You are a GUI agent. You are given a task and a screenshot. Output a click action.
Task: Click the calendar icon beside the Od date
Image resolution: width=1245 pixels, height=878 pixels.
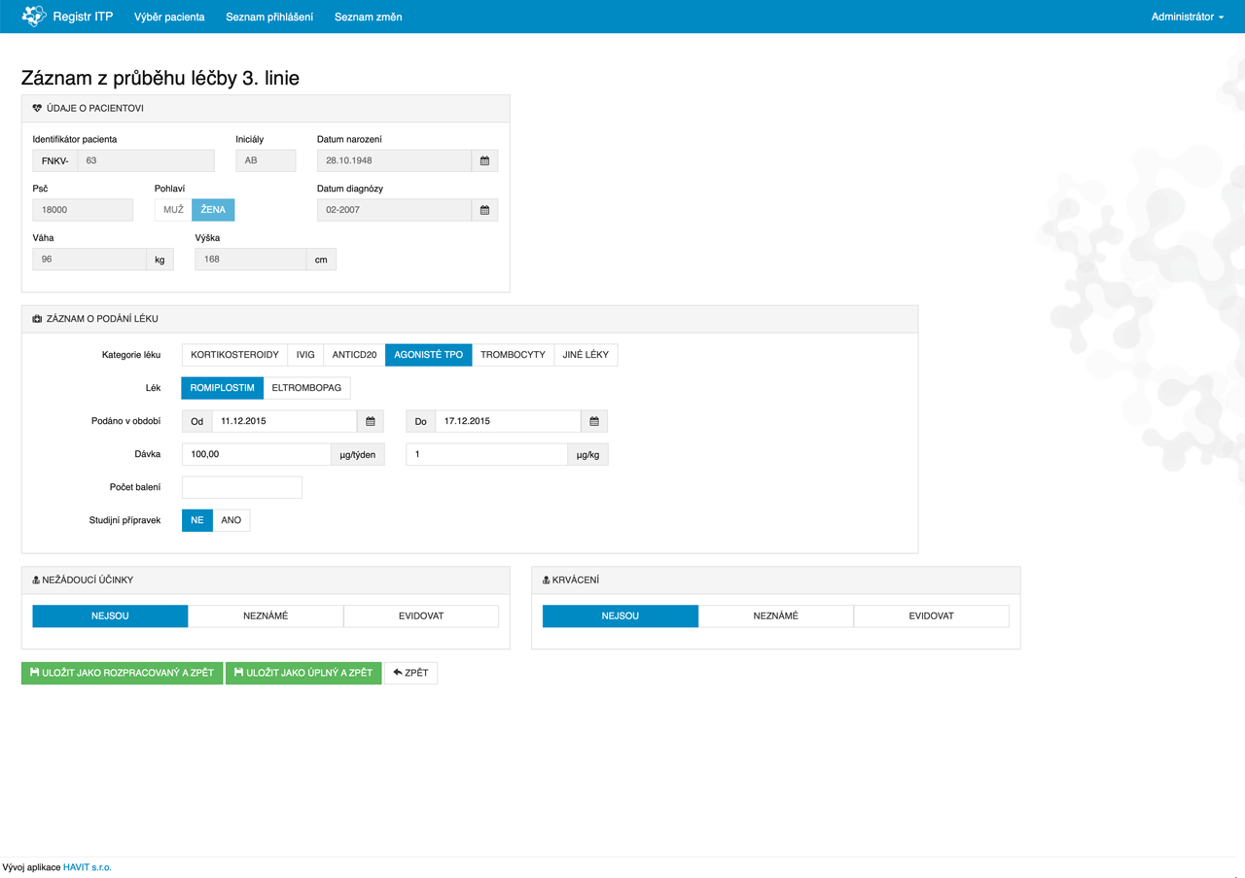pos(370,420)
